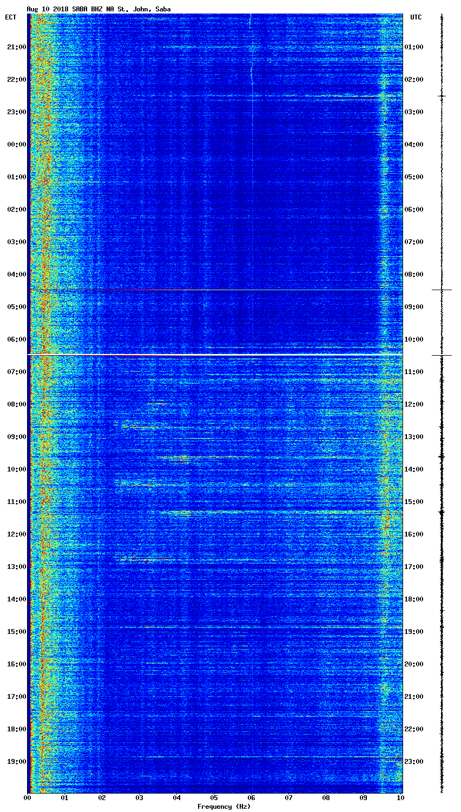Click the 18:00 label on the ECT axis
461x812 pixels.
pyautogui.click(x=17, y=729)
